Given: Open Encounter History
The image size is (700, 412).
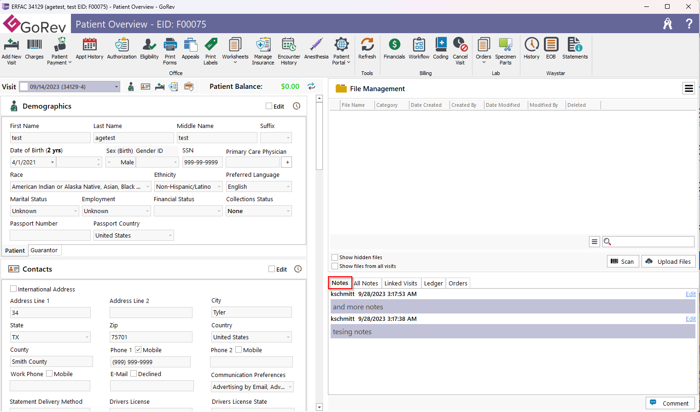Looking at the screenshot, I should click(x=289, y=51).
